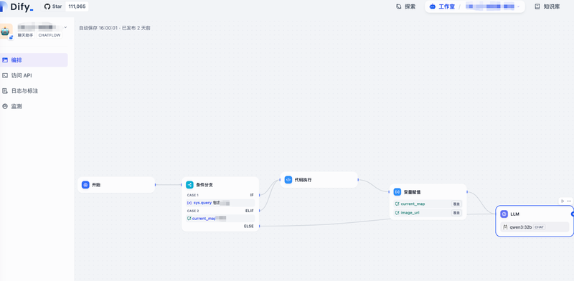
Task: Click the 日志与标注 document icon
Action: point(5,91)
